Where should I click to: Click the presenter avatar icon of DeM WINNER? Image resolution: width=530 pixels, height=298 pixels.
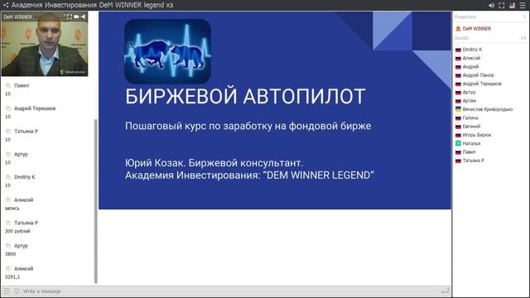pyautogui.click(x=458, y=29)
